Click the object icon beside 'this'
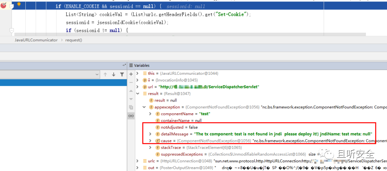This screenshot has width=387, height=171. coord(145,74)
